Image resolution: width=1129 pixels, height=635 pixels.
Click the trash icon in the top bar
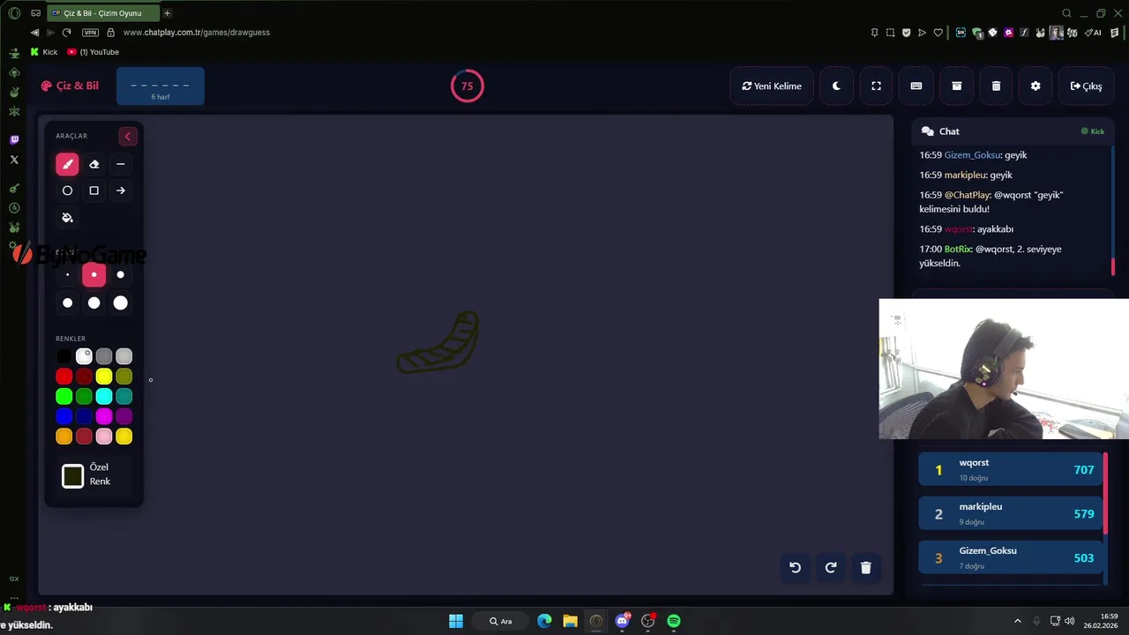(996, 86)
